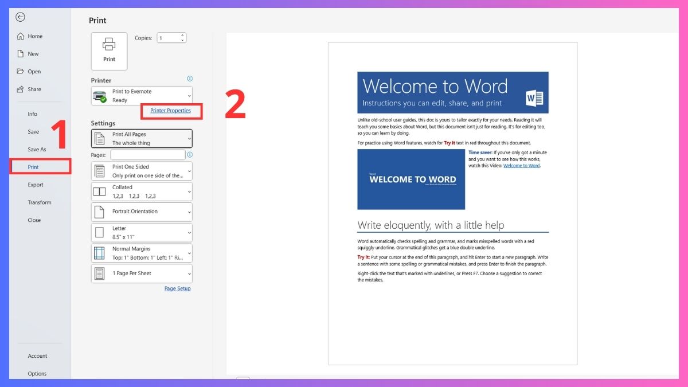Click the Portrait Orientation page icon
688x387 pixels.
coord(99,212)
